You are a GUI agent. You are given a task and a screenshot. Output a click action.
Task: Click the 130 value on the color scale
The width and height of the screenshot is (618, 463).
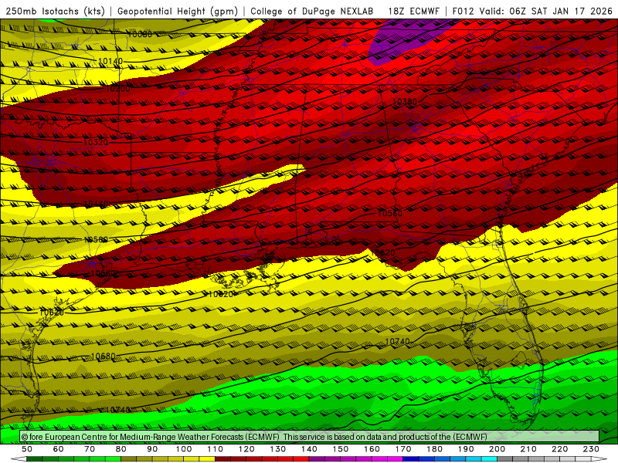(277, 449)
